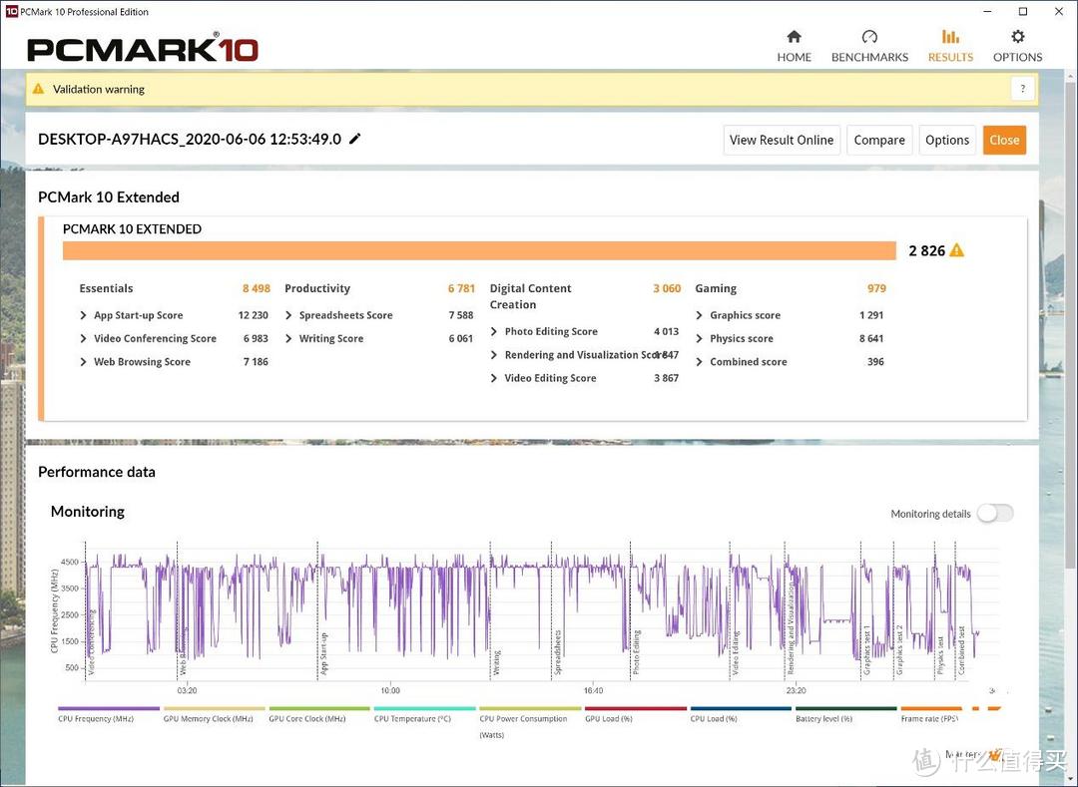Select CPU Frequency (MHz) legend swatch
This screenshot has height=787, width=1078.
click(x=109, y=708)
